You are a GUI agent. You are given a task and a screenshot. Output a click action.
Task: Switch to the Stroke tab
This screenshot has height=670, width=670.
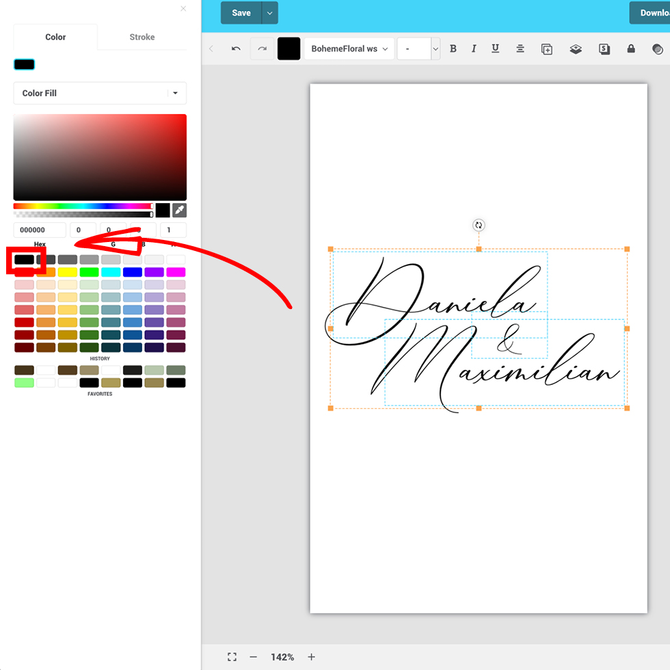[142, 37]
